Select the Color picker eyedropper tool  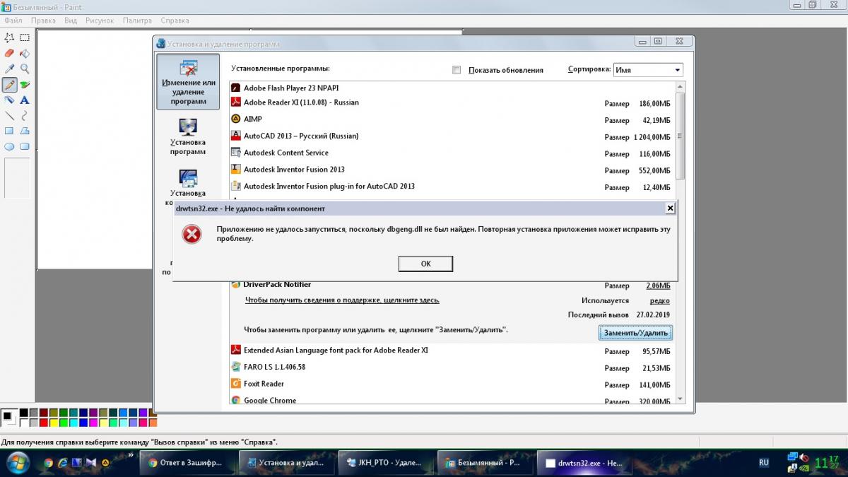[10, 69]
